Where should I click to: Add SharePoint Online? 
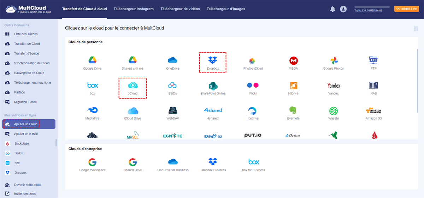tap(213, 88)
